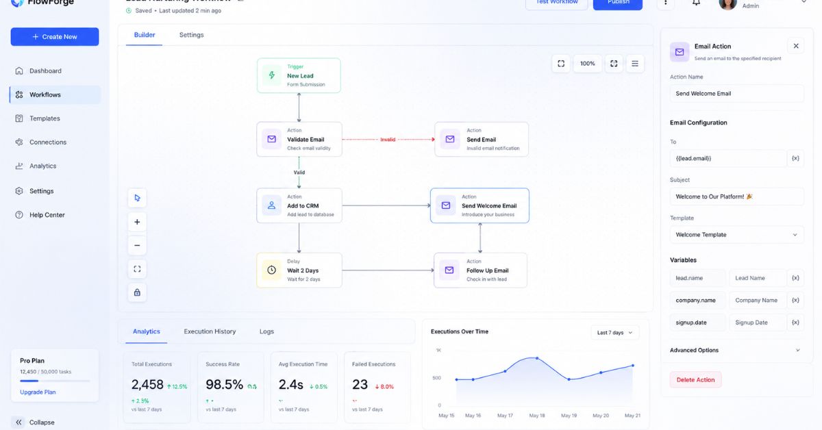Open the three-dot more options menu
Screen dimensions: 822x430
point(665,3)
